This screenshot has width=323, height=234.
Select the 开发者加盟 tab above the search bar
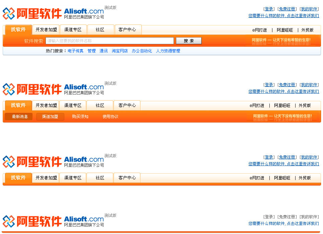(x=46, y=30)
